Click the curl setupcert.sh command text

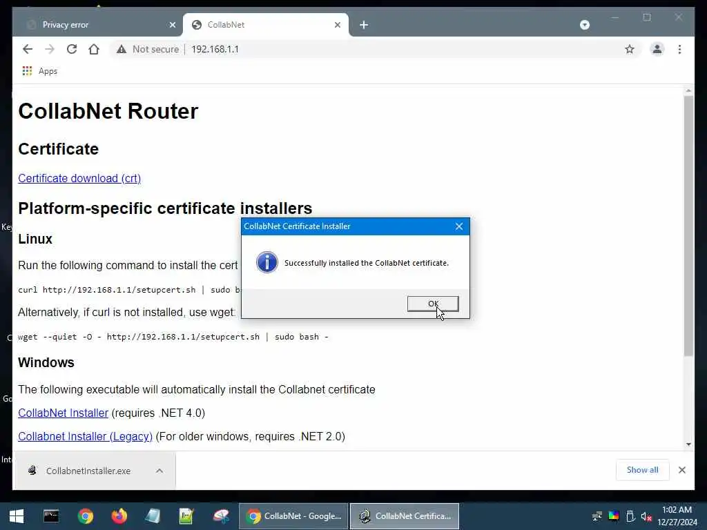pos(129,290)
